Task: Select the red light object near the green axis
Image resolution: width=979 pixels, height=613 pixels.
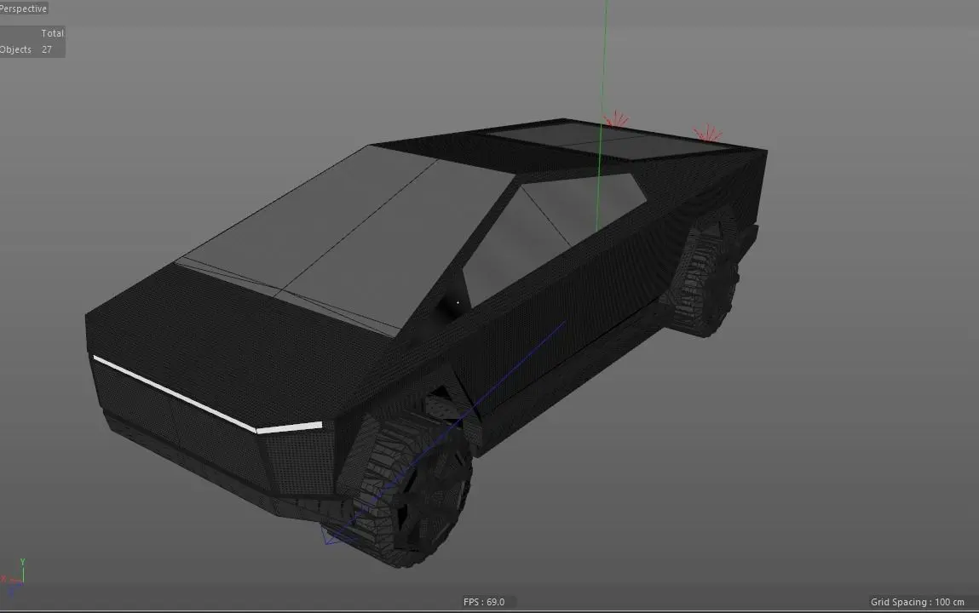Action: (x=617, y=120)
